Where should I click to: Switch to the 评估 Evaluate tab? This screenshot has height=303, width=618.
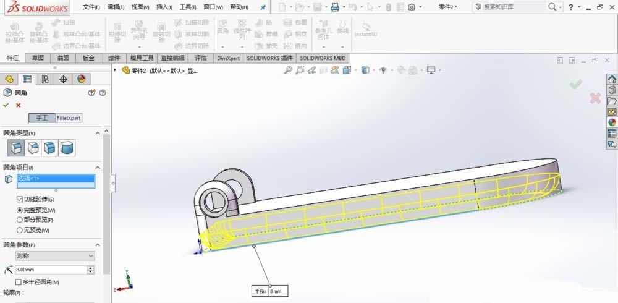coord(201,58)
